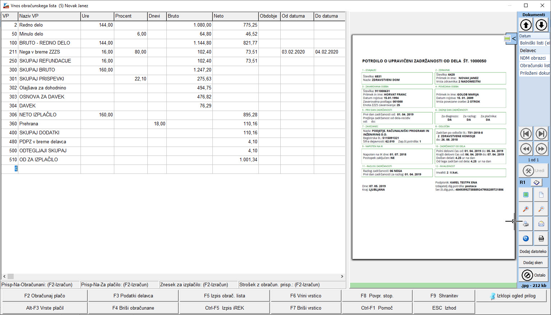The image size is (551, 315).
Task: Select NDM obrazci in document list
Action: [x=534, y=58]
